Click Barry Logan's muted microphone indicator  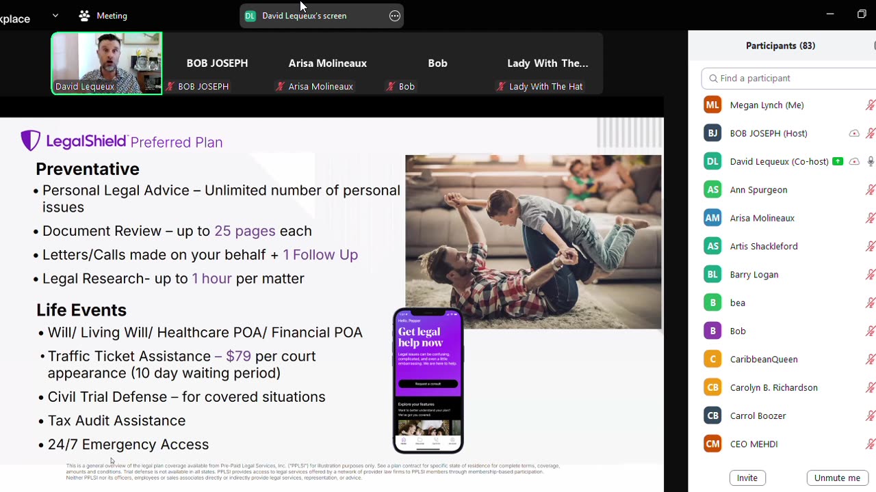pos(871,274)
